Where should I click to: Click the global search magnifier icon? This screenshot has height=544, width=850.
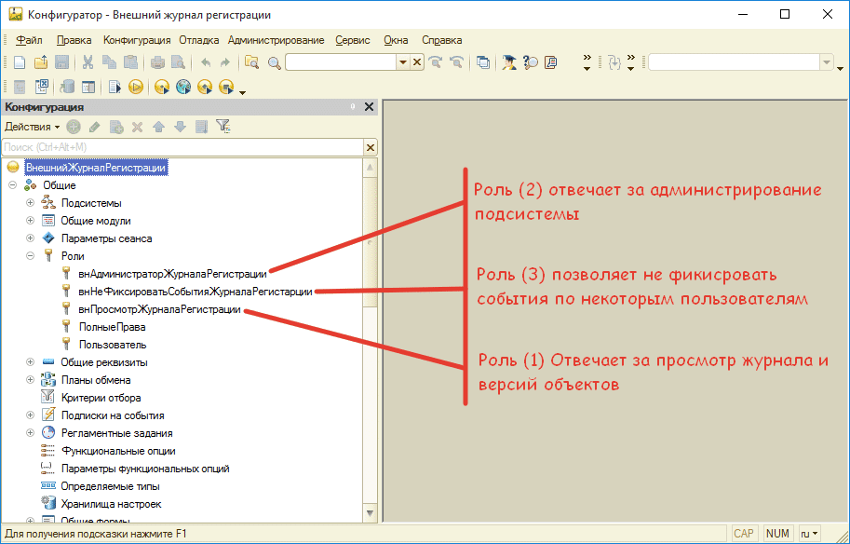[275, 62]
